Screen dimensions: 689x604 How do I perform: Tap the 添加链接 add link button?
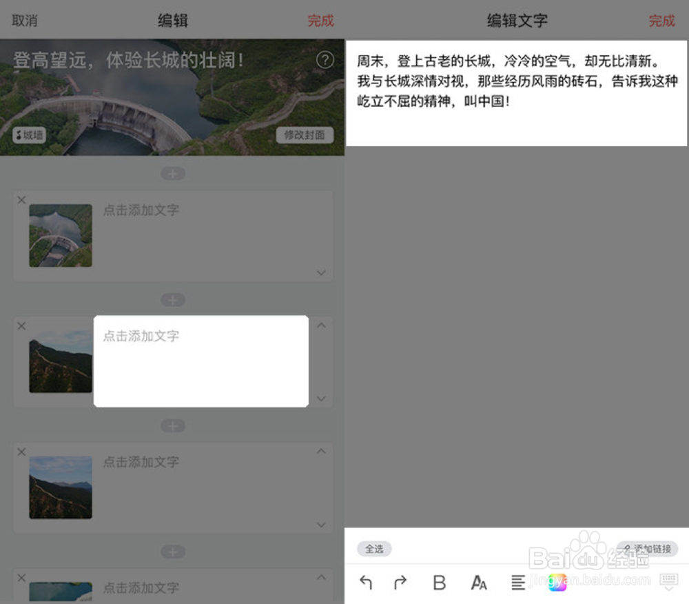648,549
